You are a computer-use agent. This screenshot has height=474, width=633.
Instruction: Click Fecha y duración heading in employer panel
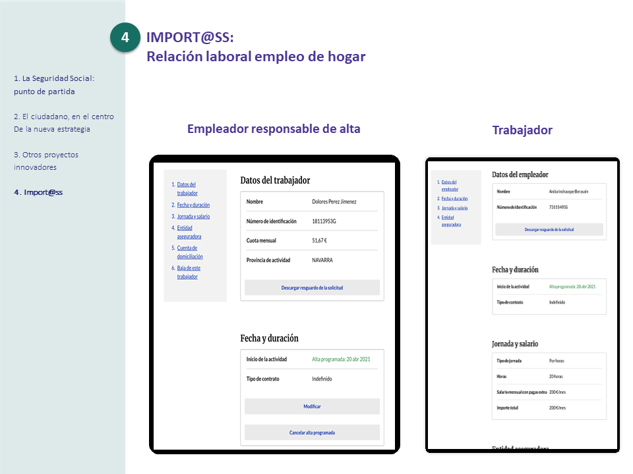click(269, 338)
